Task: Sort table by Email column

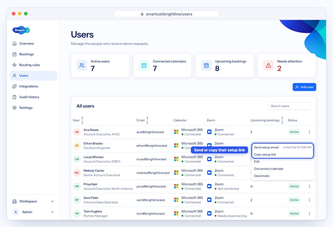Action: 147,120
